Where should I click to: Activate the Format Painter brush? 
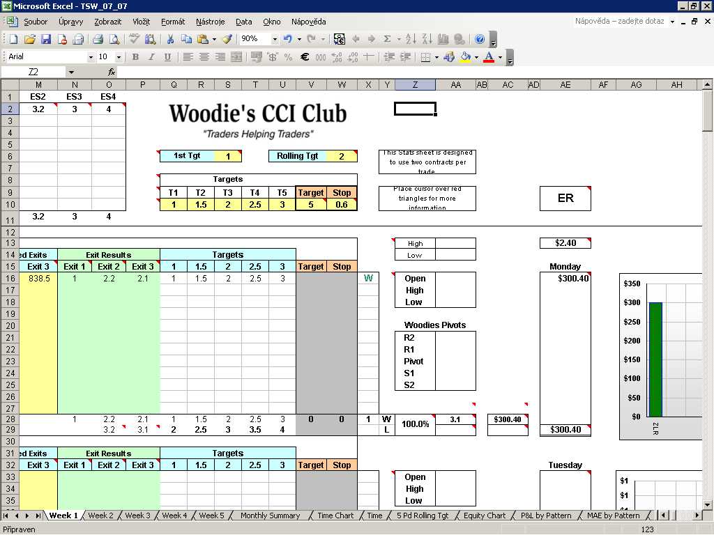[x=227, y=39]
